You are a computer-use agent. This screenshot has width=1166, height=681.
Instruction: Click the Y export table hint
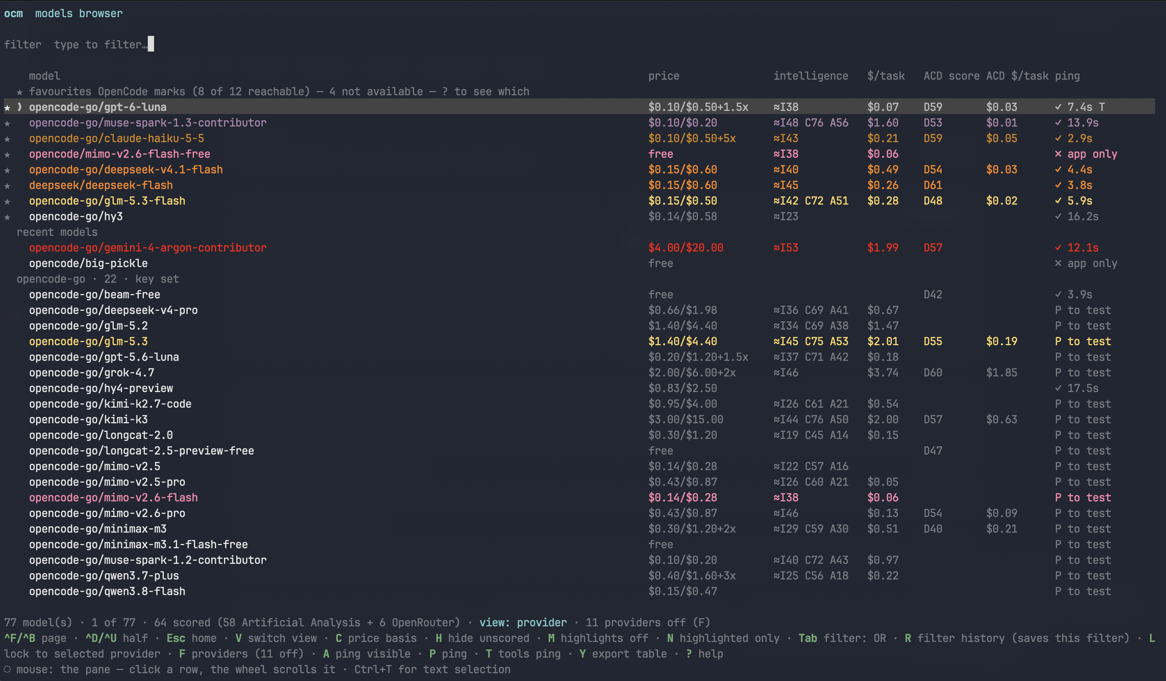tap(623, 654)
